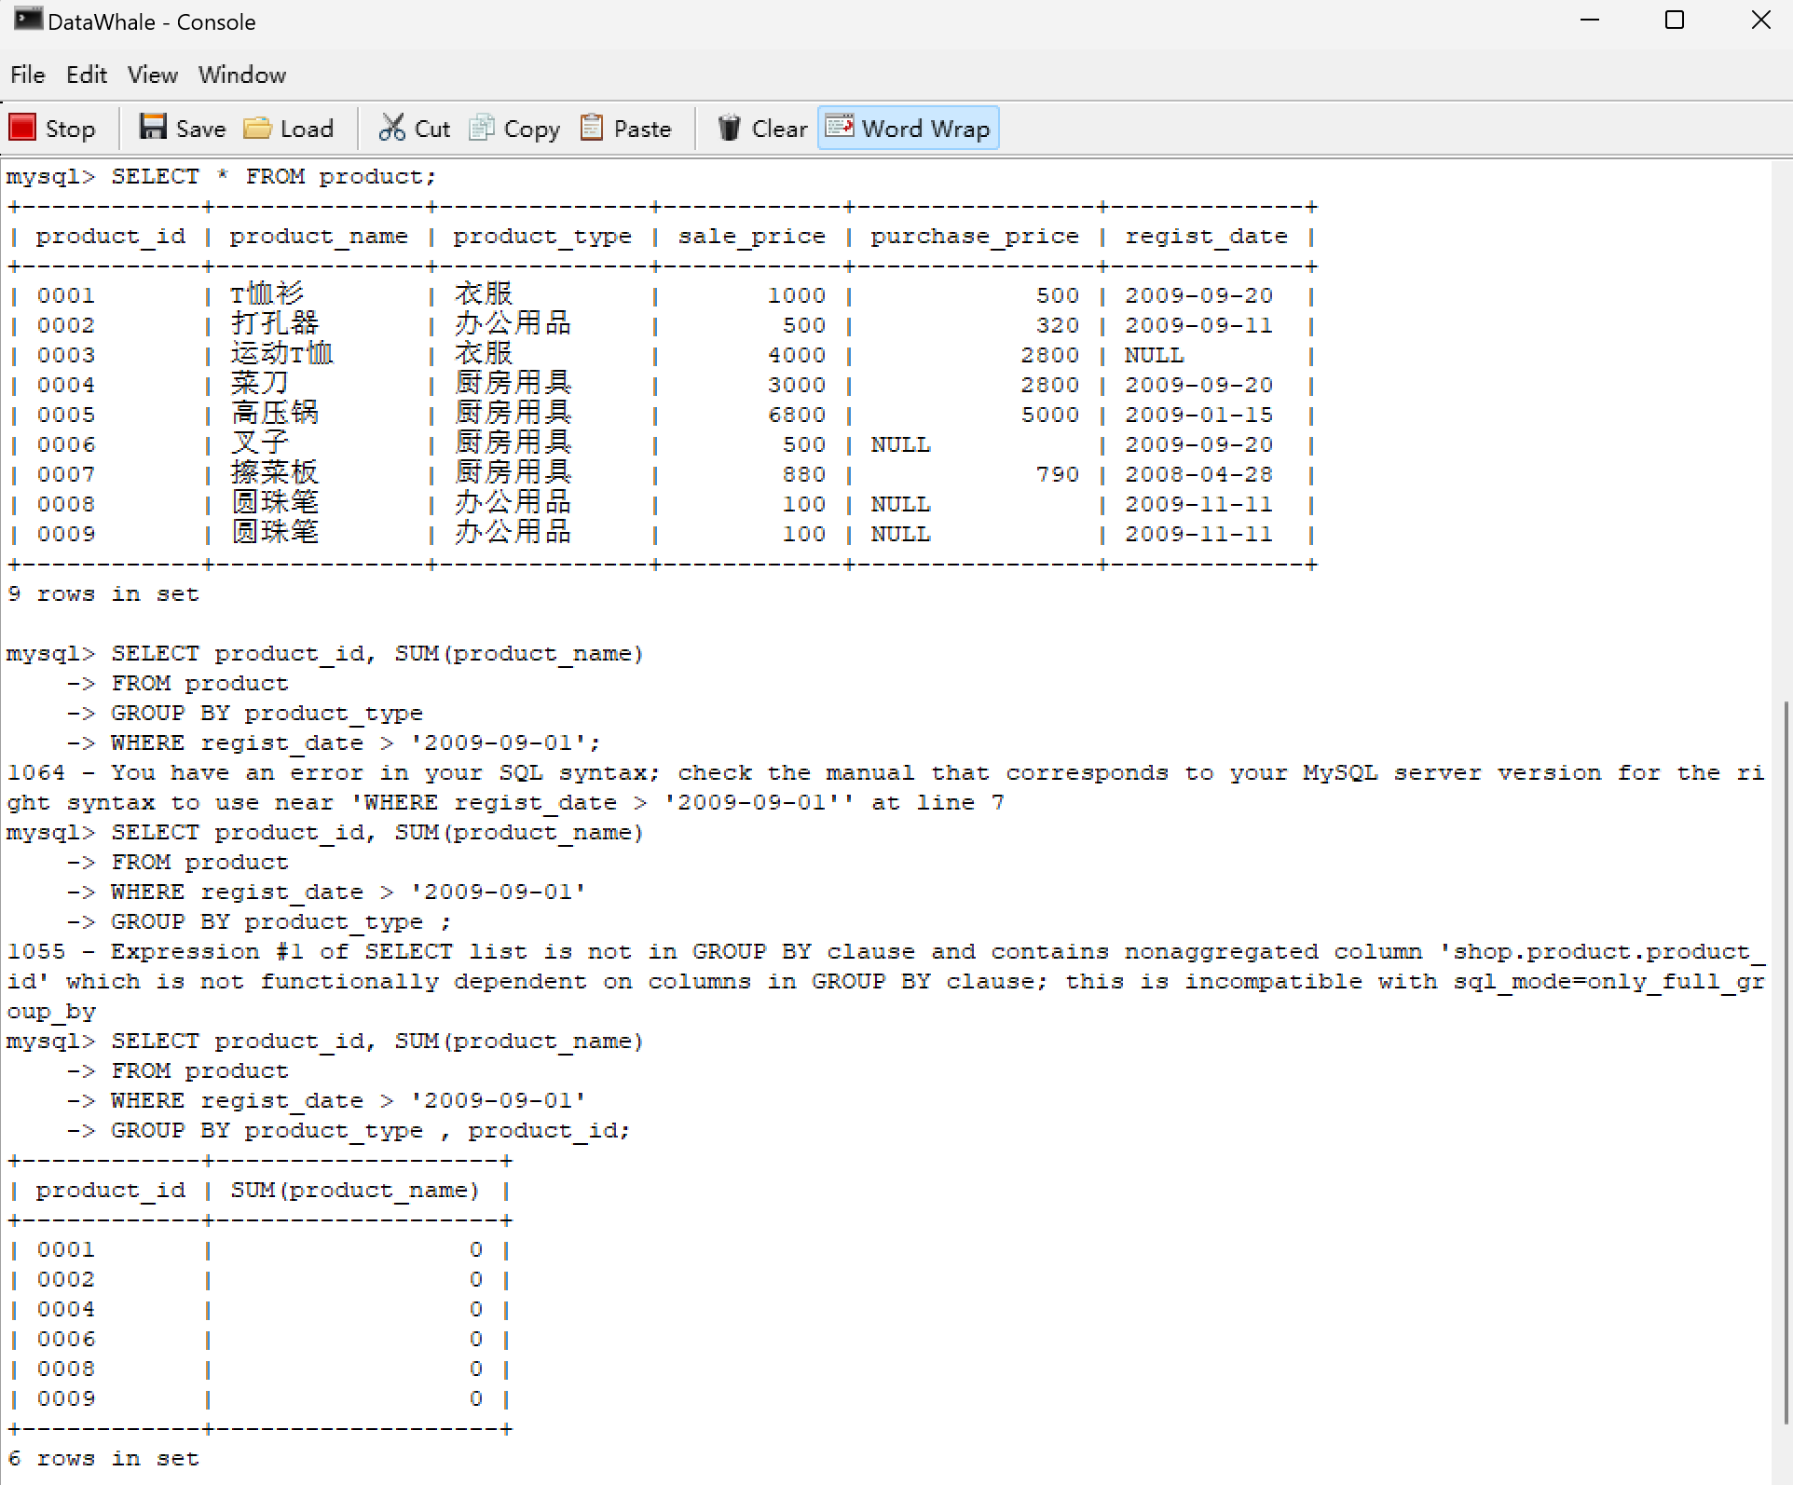Open the Edit menu
This screenshot has height=1485, width=1793.
pyautogui.click(x=87, y=75)
